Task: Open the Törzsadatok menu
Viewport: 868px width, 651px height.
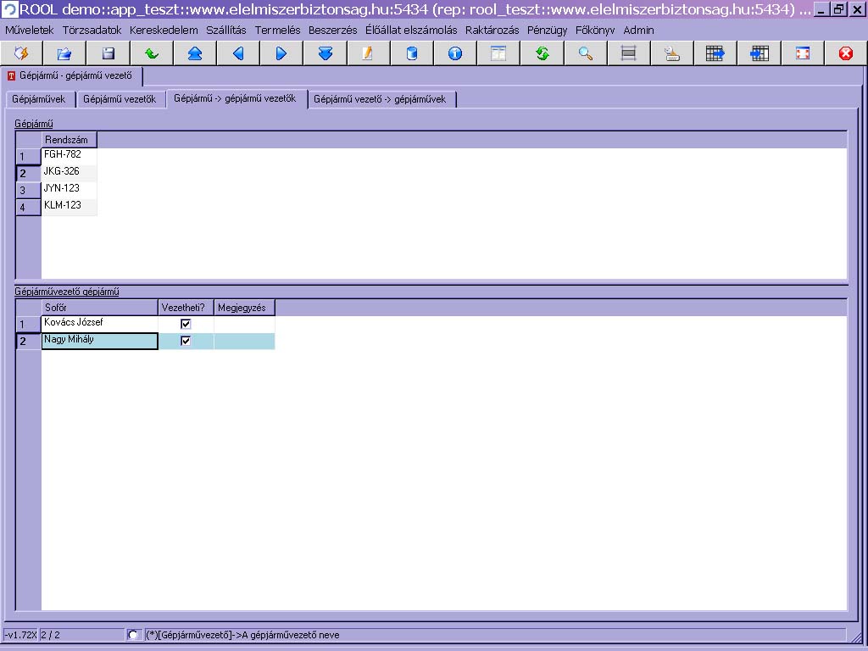Action: [92, 30]
